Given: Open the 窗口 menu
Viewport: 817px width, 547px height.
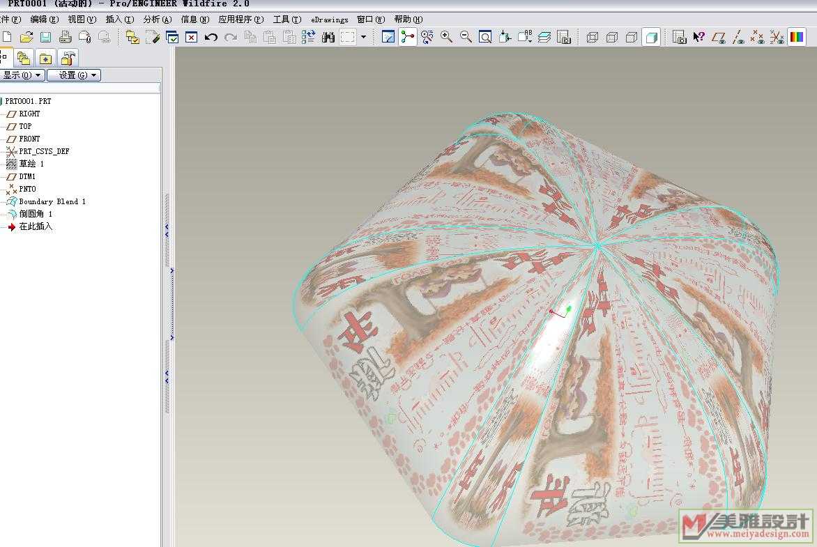Looking at the screenshot, I should (370, 20).
